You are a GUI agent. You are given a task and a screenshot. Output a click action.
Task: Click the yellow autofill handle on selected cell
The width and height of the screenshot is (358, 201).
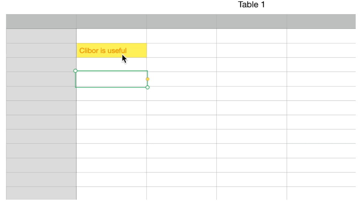coord(148,79)
